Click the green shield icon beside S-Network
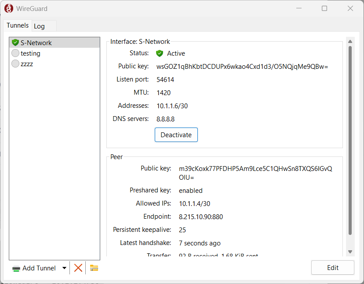This screenshot has height=284, width=364. [x=15, y=43]
